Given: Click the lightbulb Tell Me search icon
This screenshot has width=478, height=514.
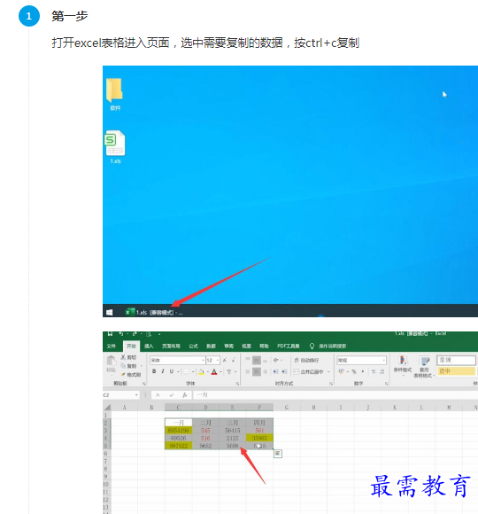Looking at the screenshot, I should coord(312,347).
